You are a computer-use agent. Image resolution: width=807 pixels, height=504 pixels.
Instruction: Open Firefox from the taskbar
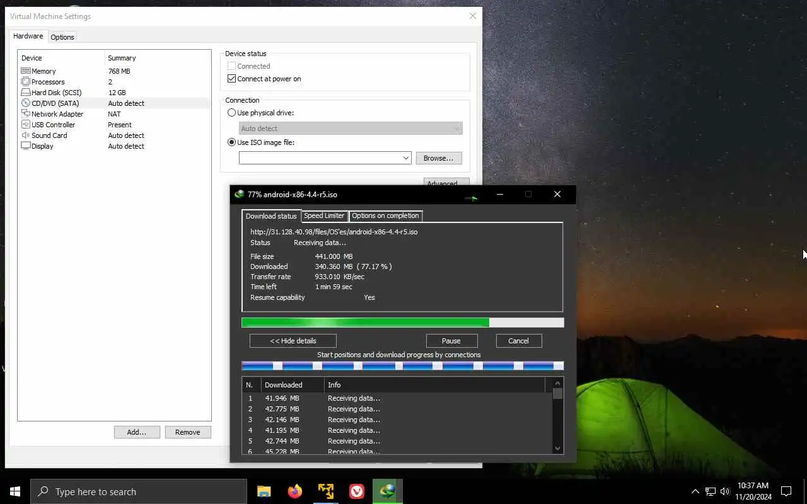click(x=294, y=491)
